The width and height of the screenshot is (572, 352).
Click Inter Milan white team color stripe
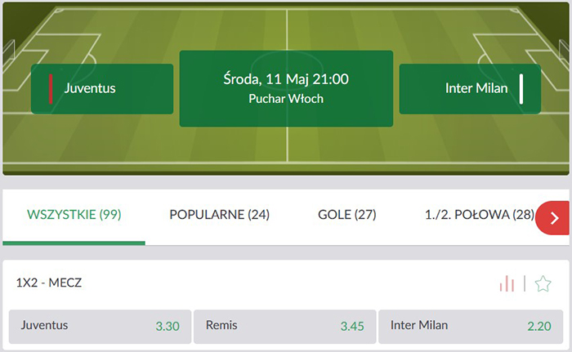[521, 89]
